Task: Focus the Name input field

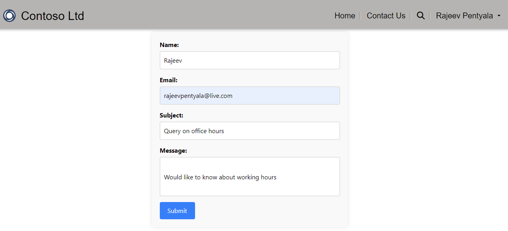Action: pyautogui.click(x=249, y=60)
